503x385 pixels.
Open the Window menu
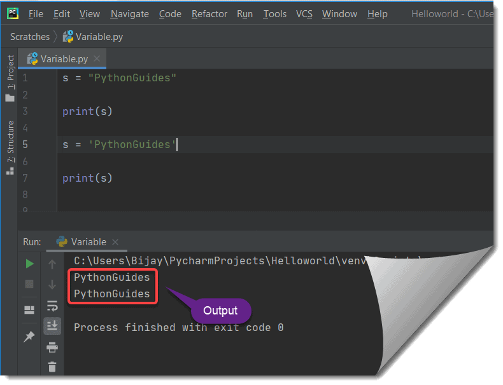(340, 14)
